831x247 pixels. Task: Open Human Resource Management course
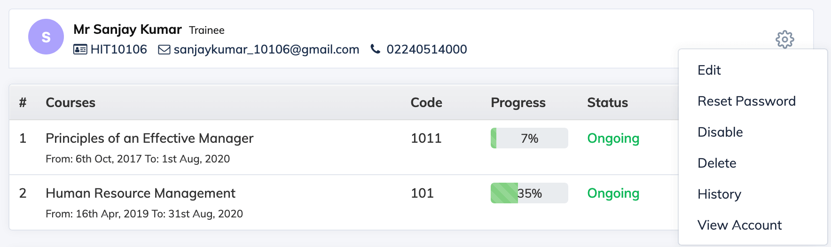point(141,193)
